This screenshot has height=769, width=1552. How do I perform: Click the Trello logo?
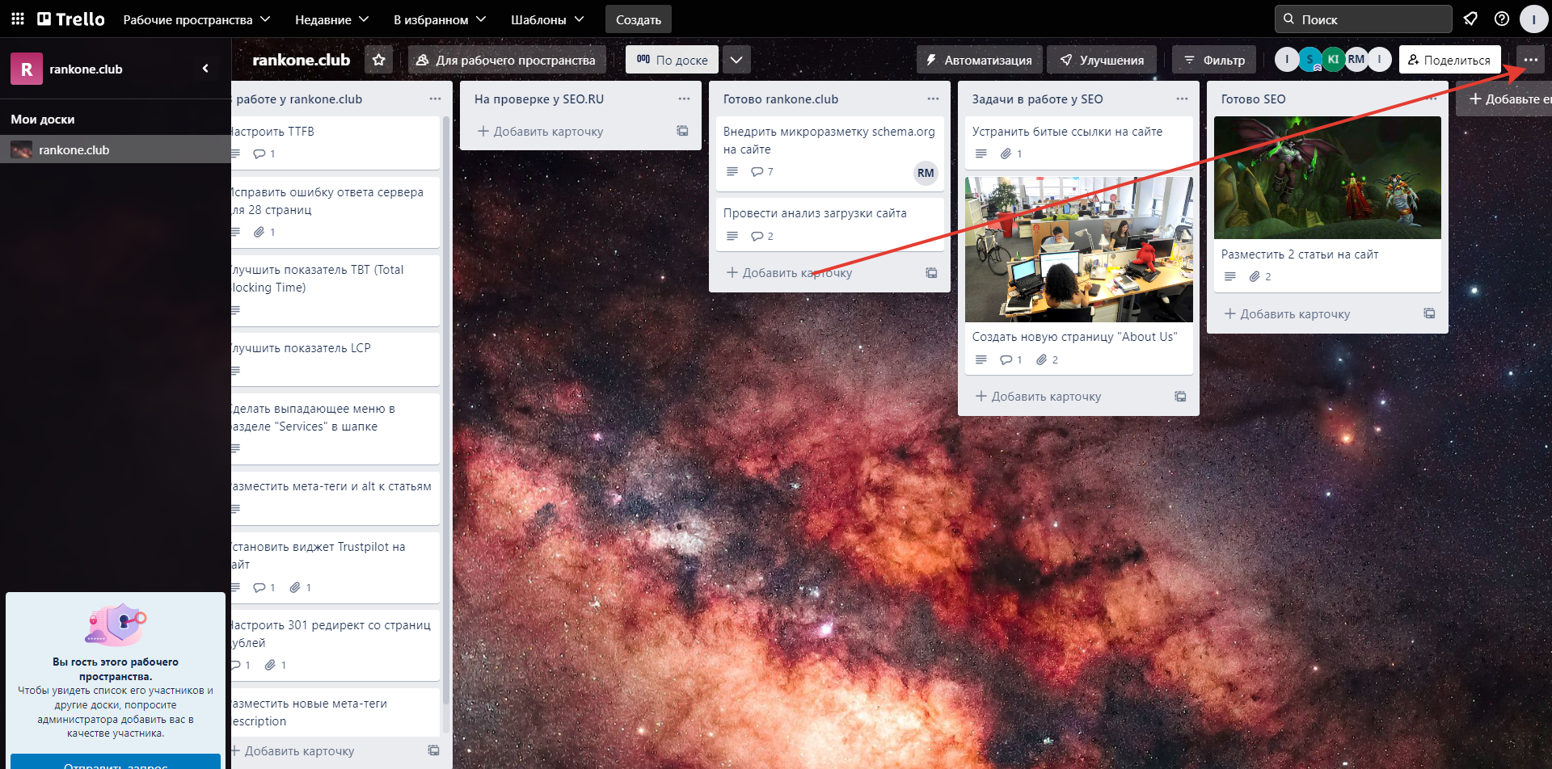coord(71,19)
